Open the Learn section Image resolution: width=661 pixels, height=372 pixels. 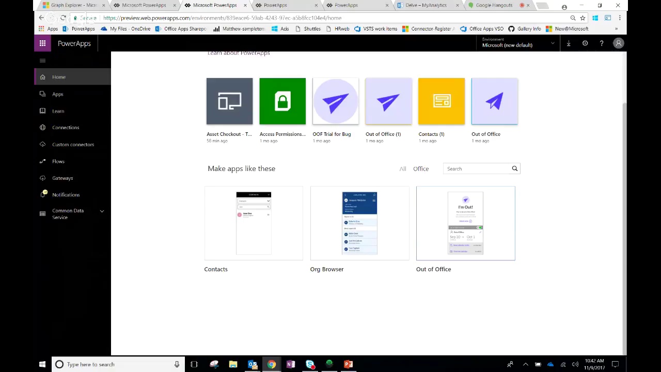[x=72, y=111]
